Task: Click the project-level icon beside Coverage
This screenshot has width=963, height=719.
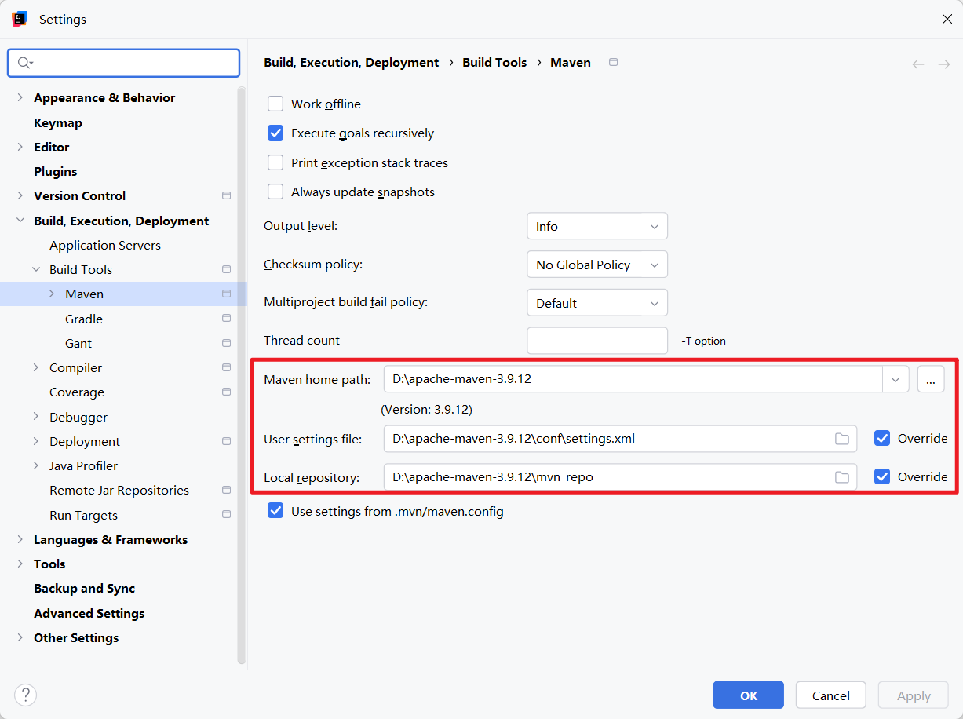Action: 226,392
